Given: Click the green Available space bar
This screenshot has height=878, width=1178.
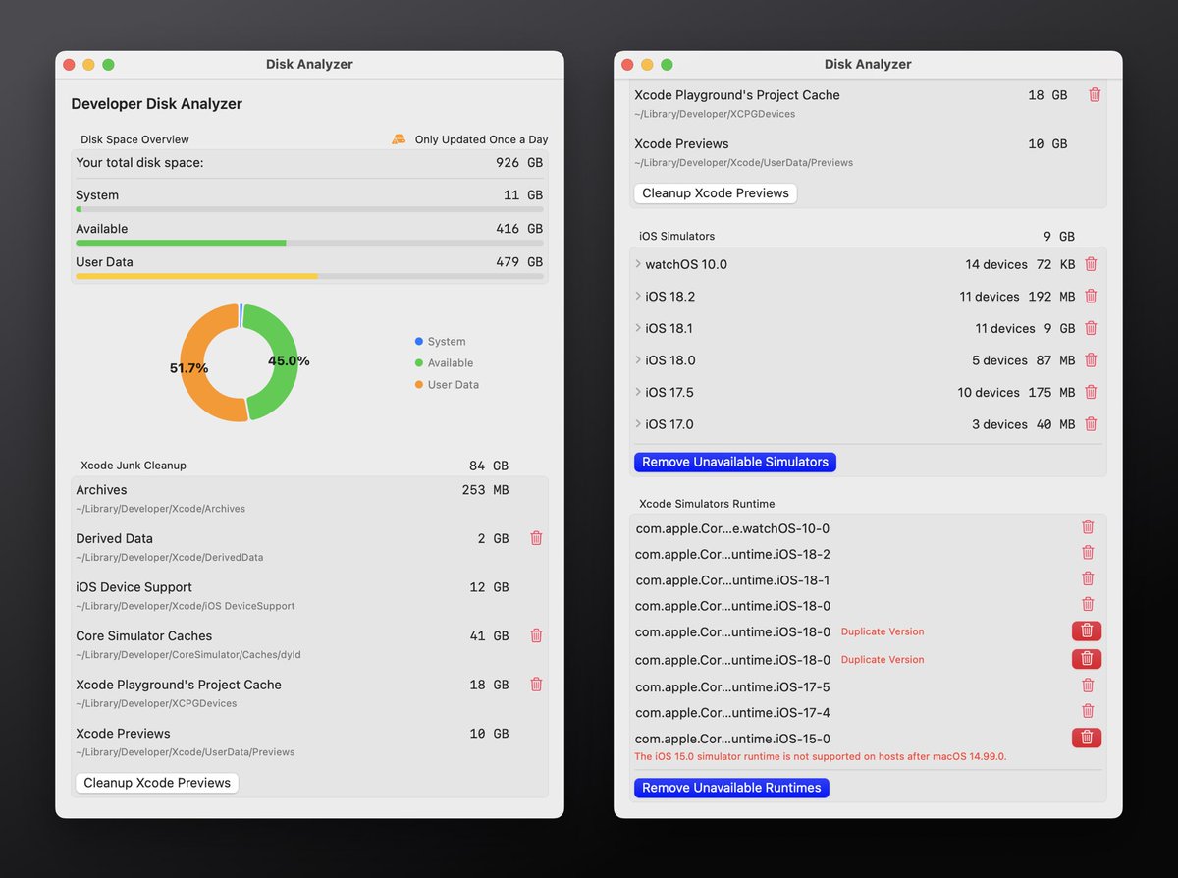Looking at the screenshot, I should 309,243.
